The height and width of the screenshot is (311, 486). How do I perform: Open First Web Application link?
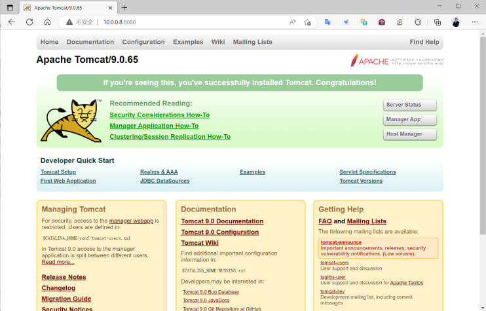pos(68,181)
